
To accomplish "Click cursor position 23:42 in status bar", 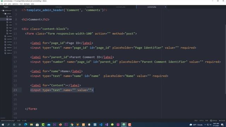I will click(18, 121).
